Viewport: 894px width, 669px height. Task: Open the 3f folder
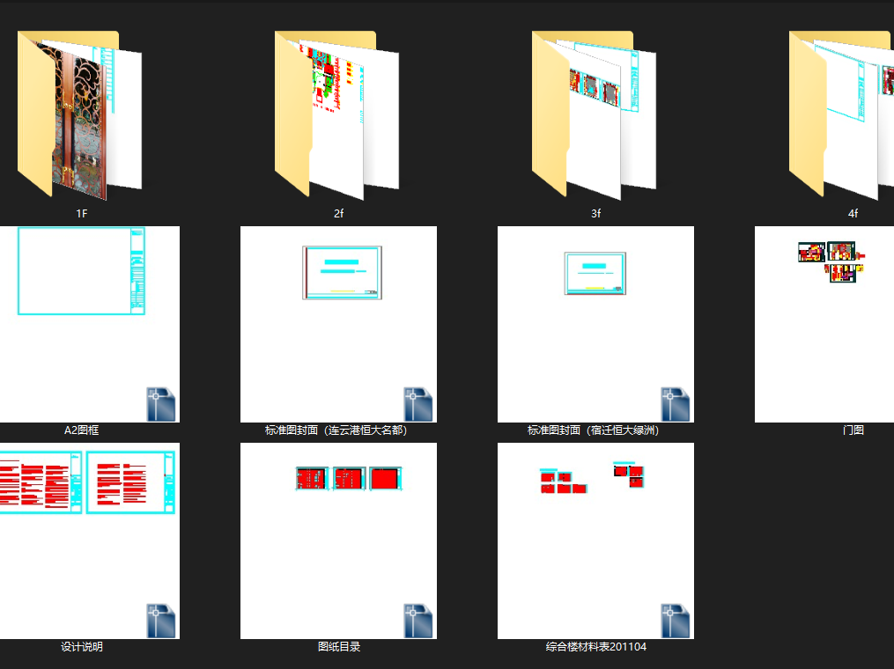(x=595, y=115)
